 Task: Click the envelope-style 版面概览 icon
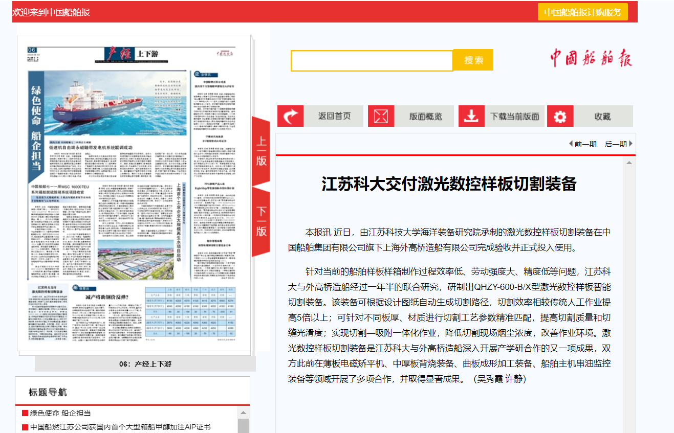pos(381,116)
